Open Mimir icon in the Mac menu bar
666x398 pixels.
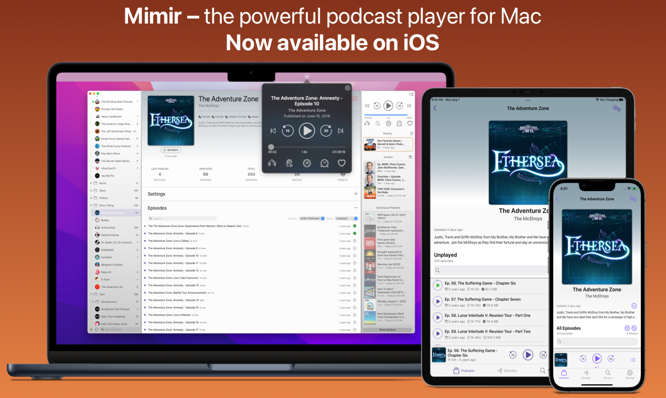click(307, 76)
